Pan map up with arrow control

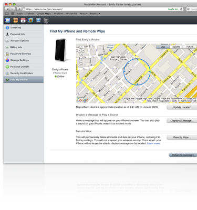(81, 47)
